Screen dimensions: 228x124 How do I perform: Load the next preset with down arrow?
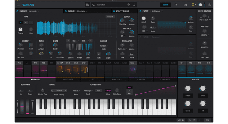pyautogui.click(x=134, y=5)
